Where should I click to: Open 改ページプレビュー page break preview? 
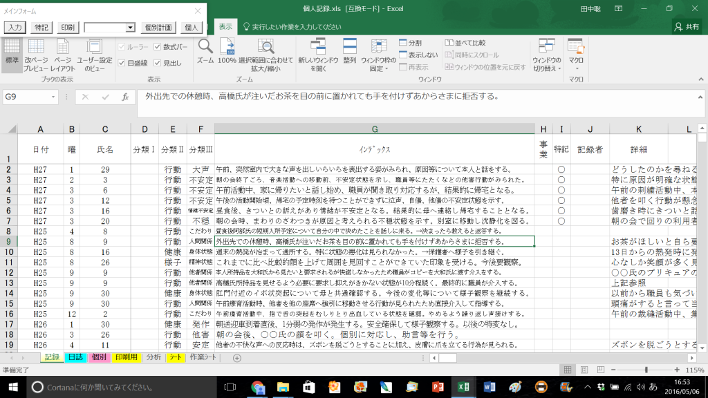[36, 55]
